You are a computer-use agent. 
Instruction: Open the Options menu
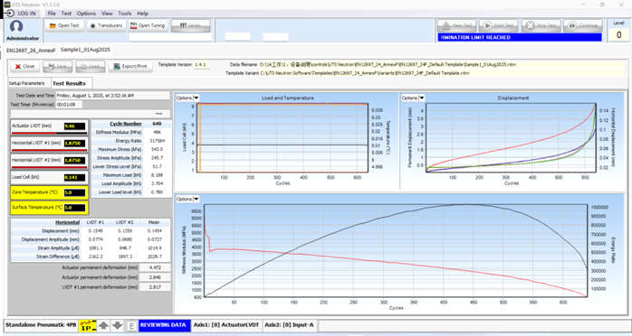pos(86,14)
